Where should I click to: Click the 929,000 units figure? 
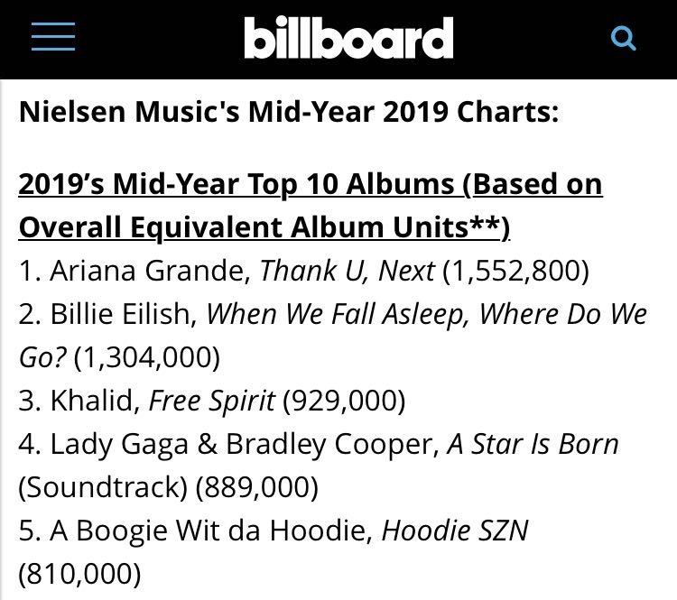(x=344, y=401)
